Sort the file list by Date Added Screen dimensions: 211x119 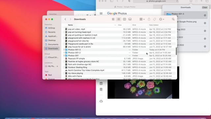[x=154, y=25]
